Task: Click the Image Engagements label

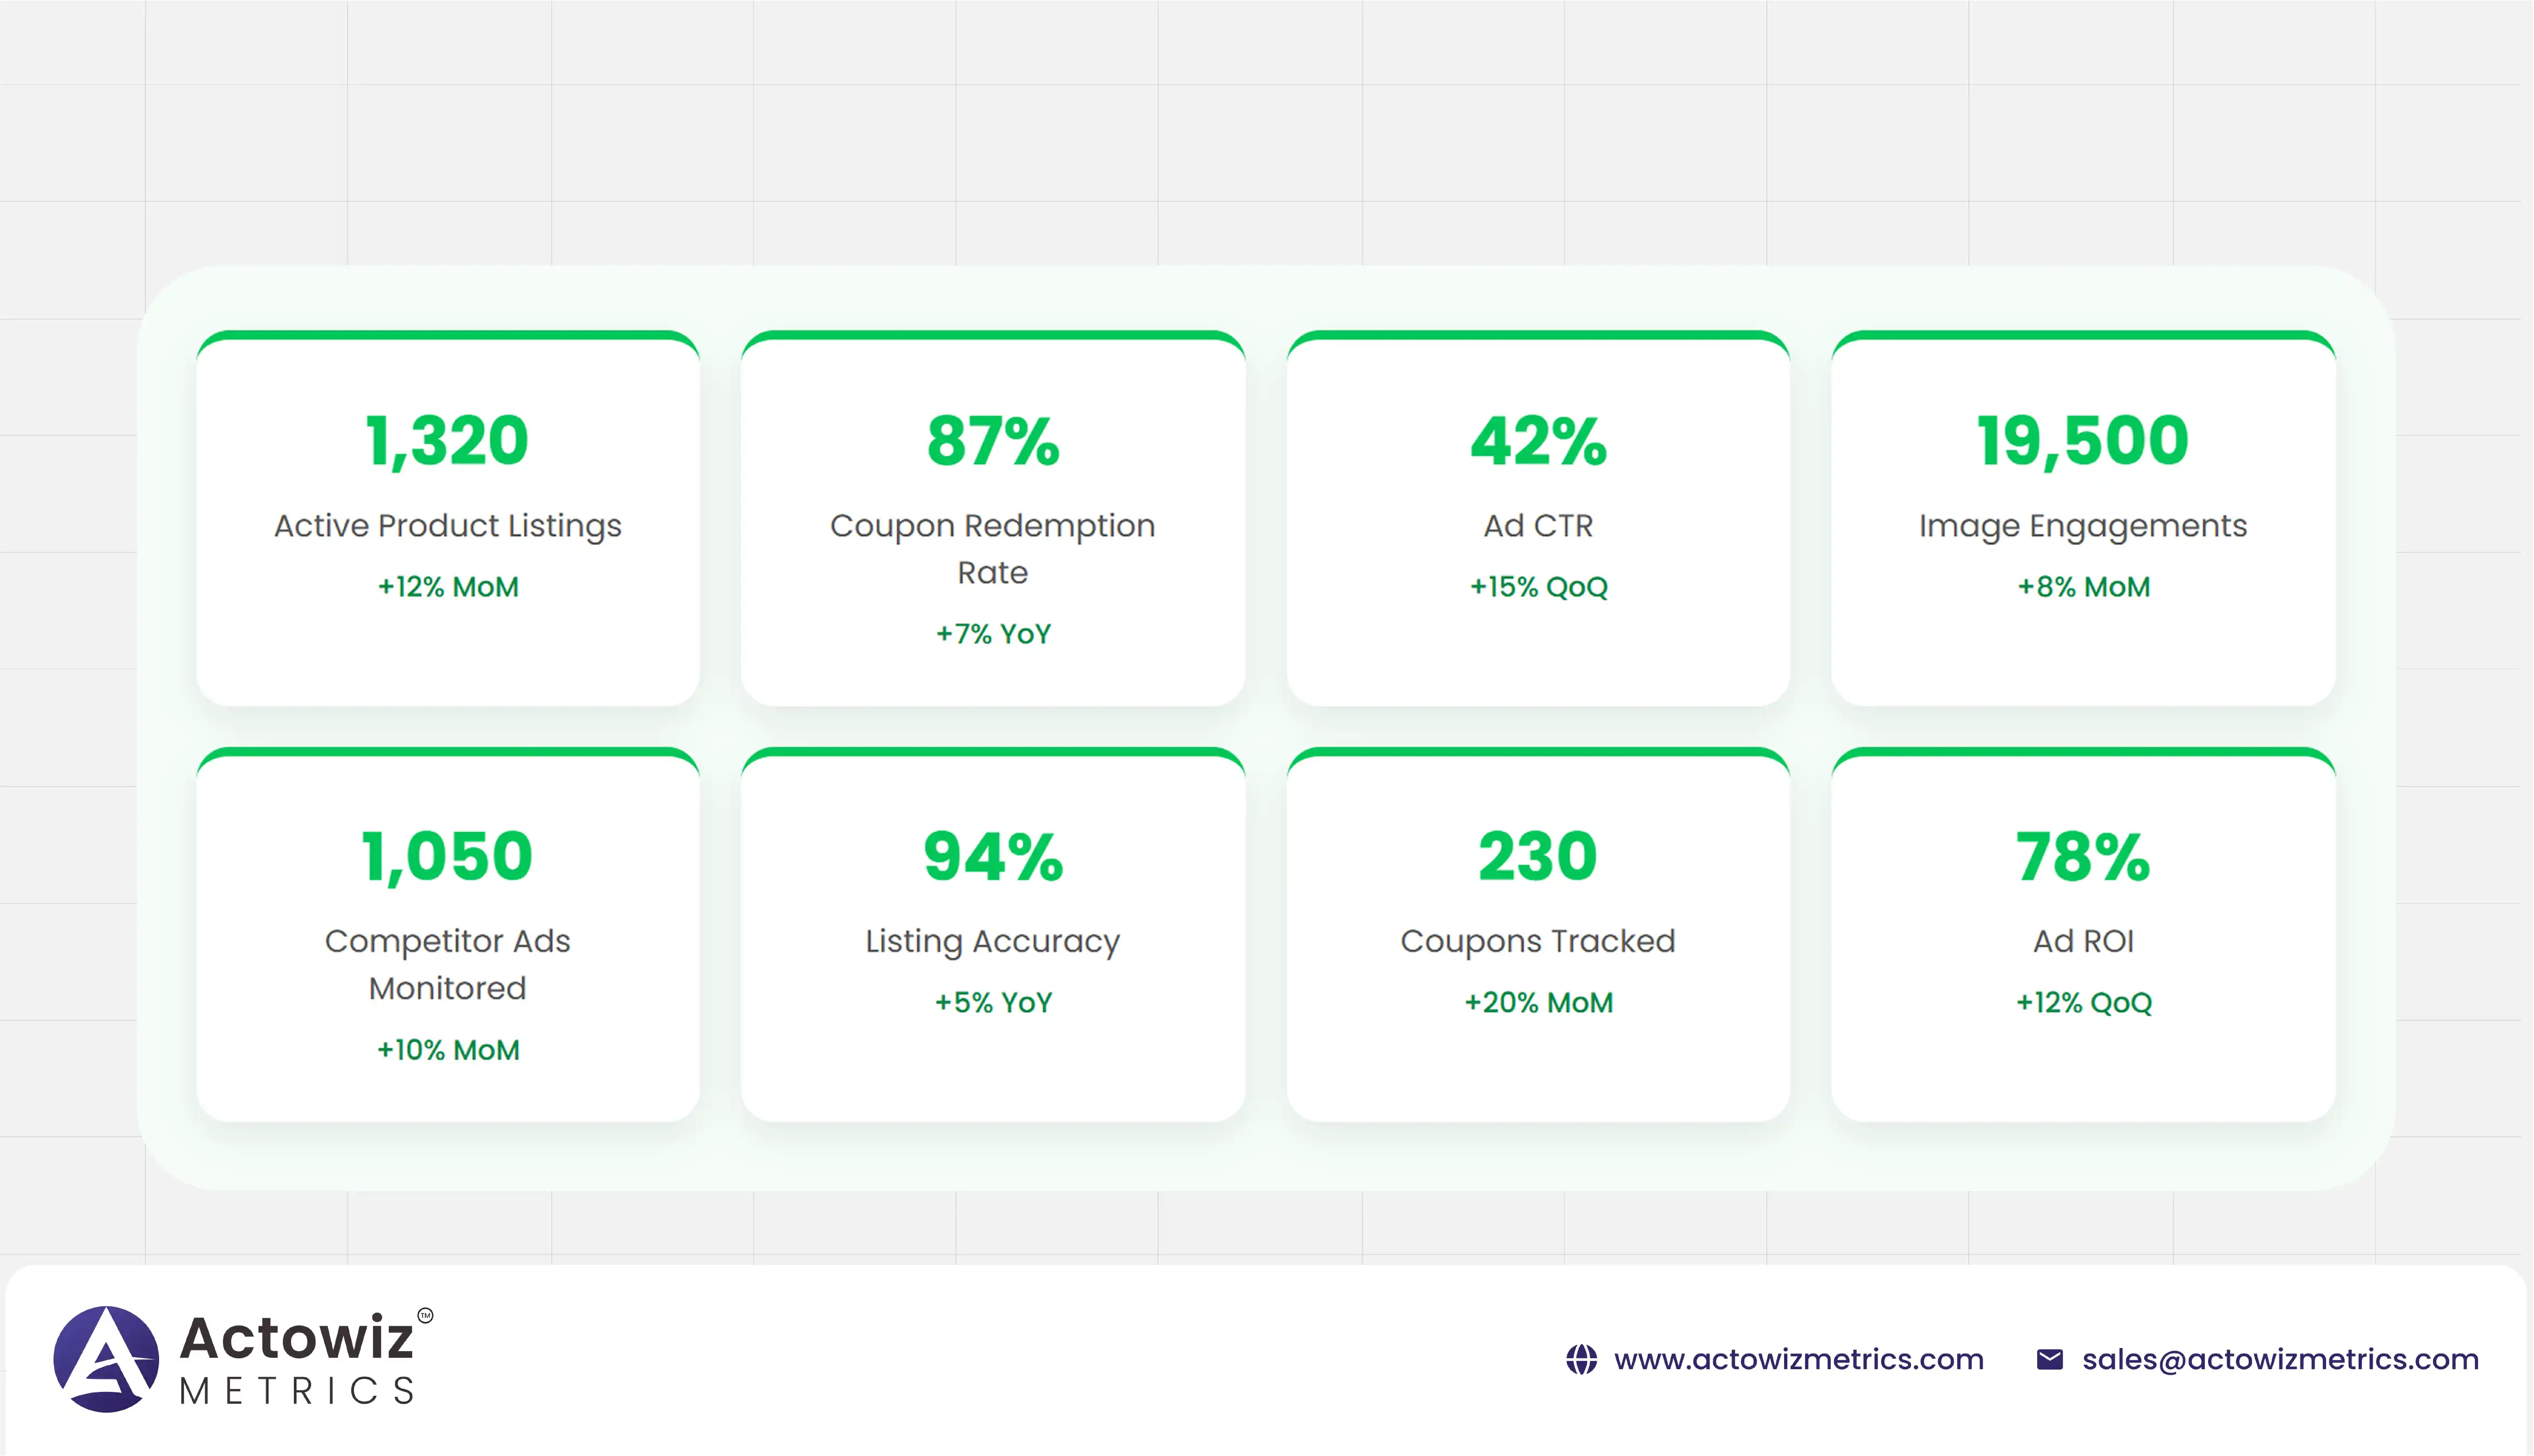Action: point(2083,526)
